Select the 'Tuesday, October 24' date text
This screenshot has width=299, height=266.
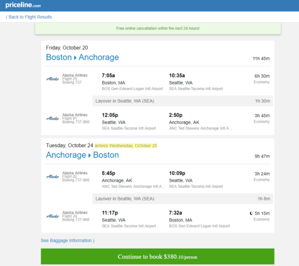(x=70, y=145)
